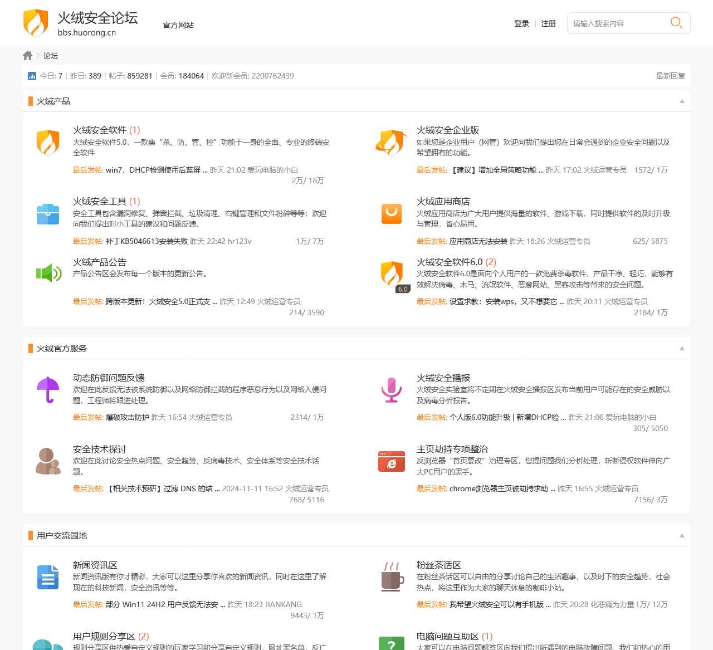Screen dimensions: 713x650
Task: Open user 化悲痛为力量 profile
Action: [x=612, y=604]
